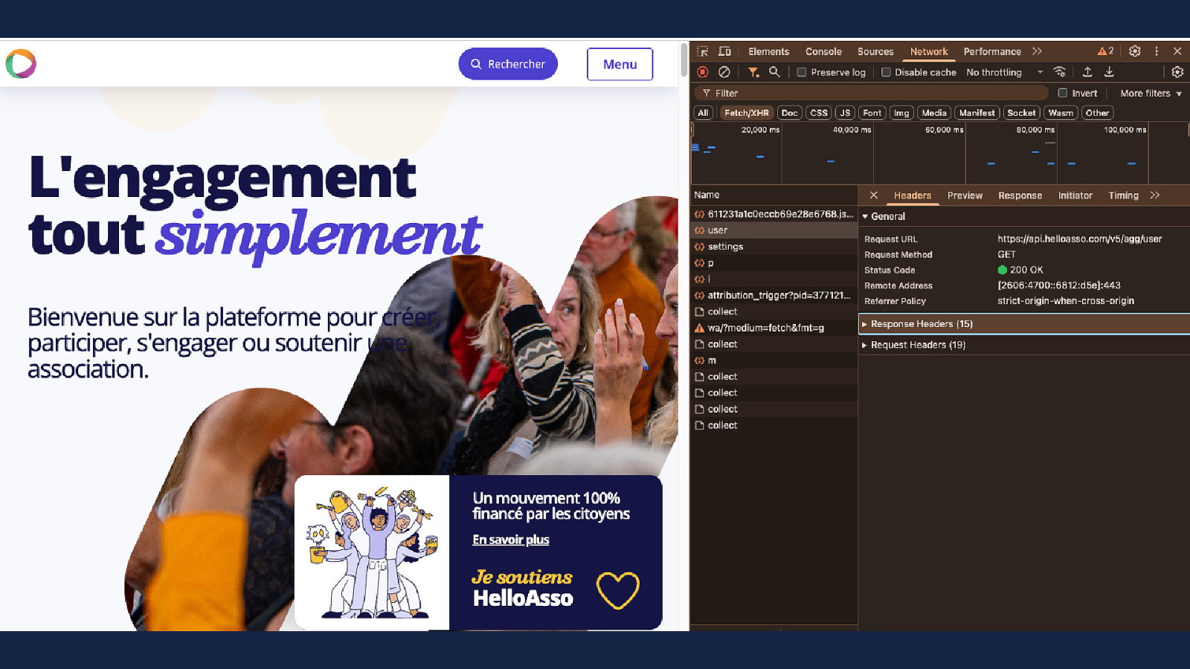Check the Disable cache option
The image size is (1190, 669).
[x=886, y=73]
